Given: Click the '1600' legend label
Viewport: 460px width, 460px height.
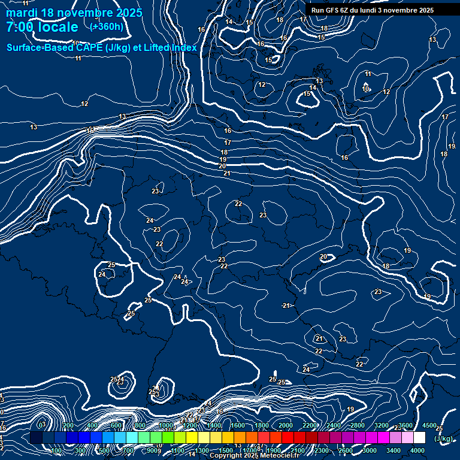Looking at the screenshot, I should (238, 425).
